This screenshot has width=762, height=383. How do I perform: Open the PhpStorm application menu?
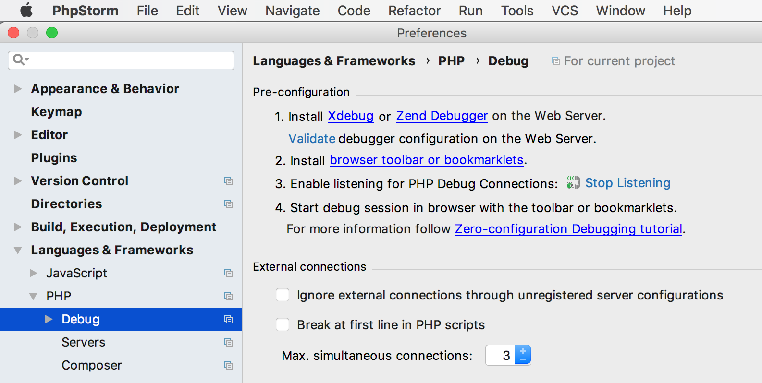85,11
